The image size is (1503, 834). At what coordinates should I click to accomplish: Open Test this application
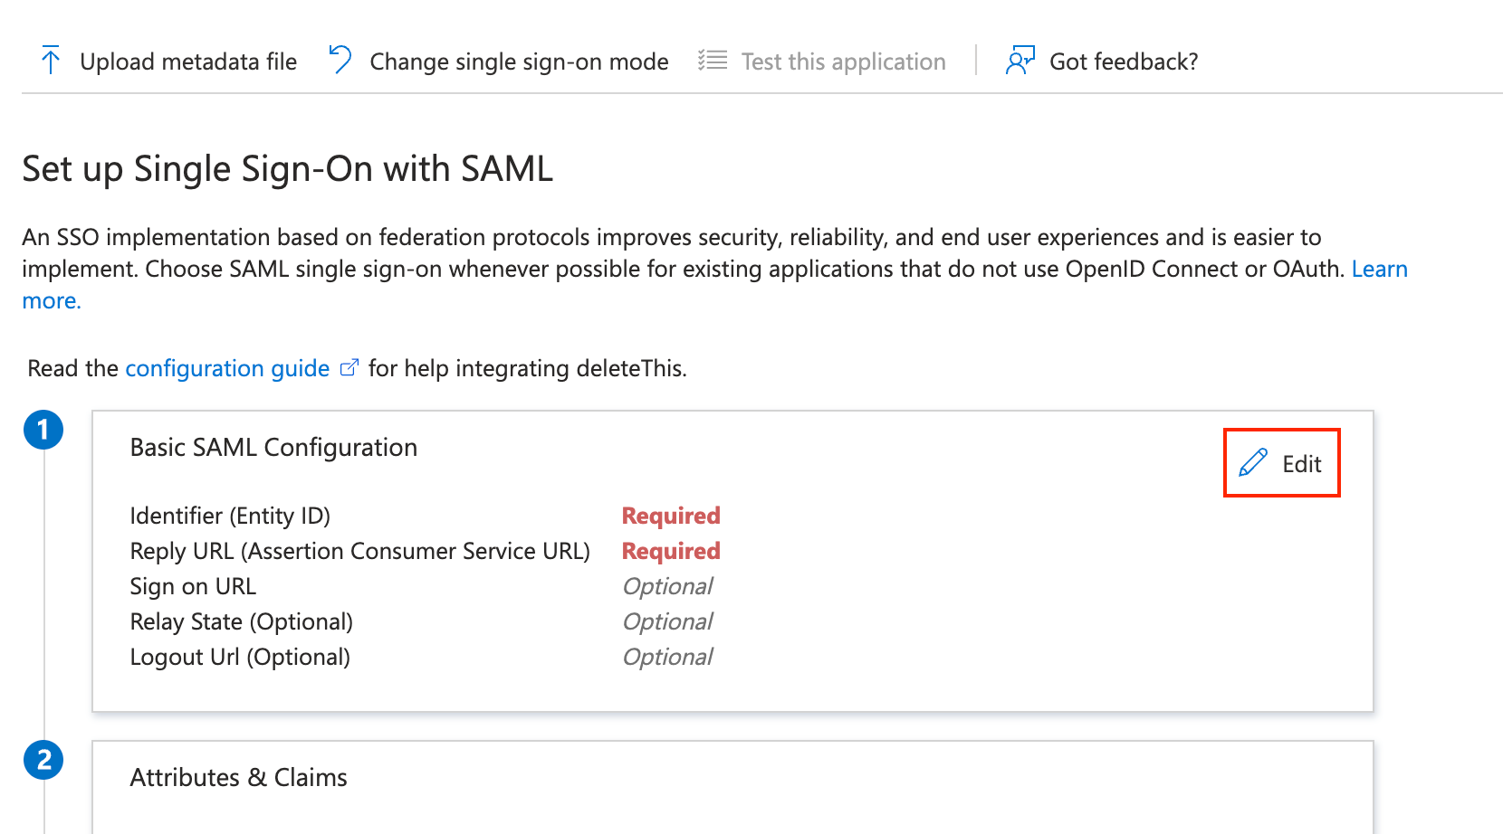843,62
